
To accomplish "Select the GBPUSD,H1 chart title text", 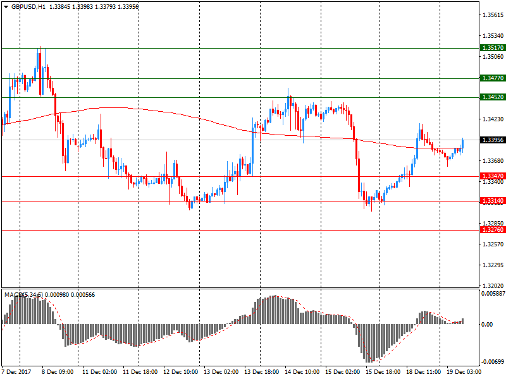I will tap(28, 7).
